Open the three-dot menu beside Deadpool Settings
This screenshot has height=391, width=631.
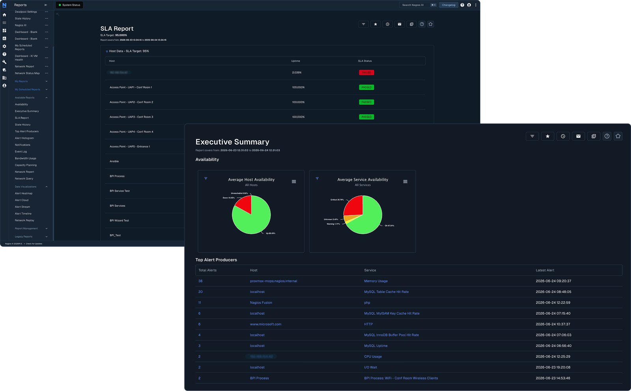(47, 12)
